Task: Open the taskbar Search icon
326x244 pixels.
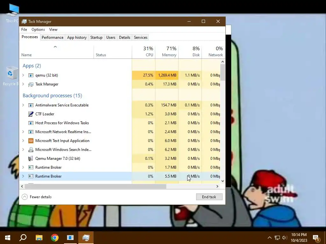Action: (23, 238)
